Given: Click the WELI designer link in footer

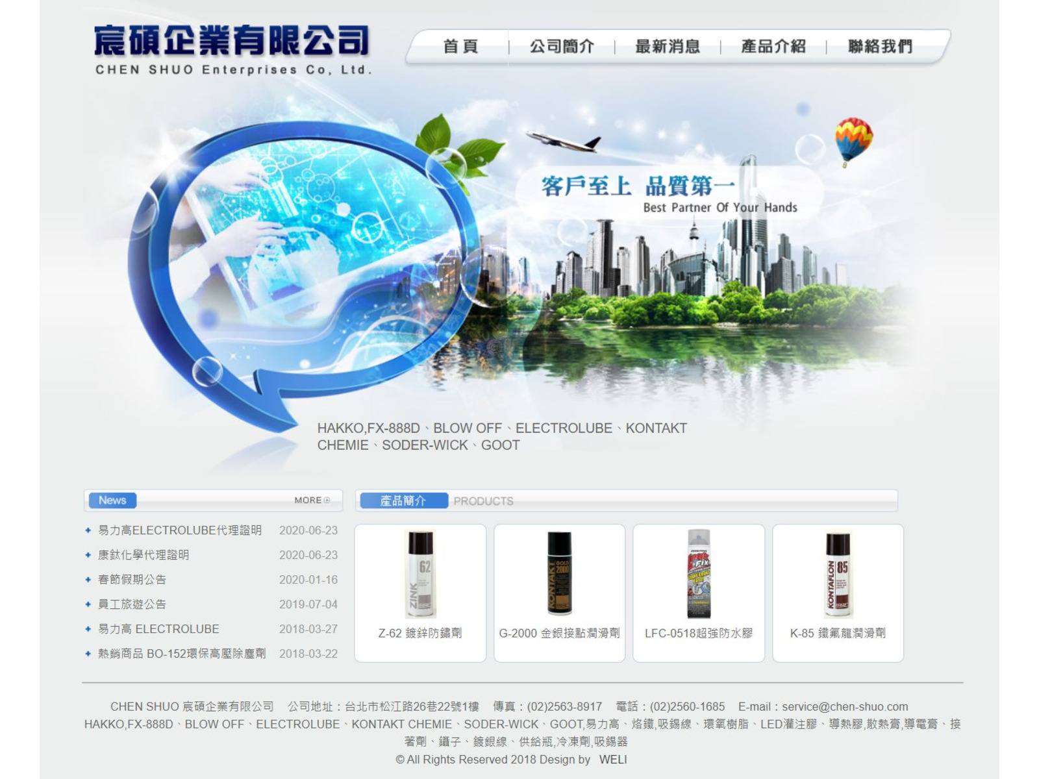Looking at the screenshot, I should tap(613, 760).
